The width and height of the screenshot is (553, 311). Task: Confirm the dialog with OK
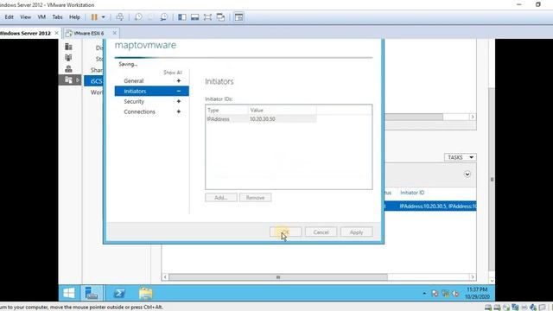click(285, 232)
